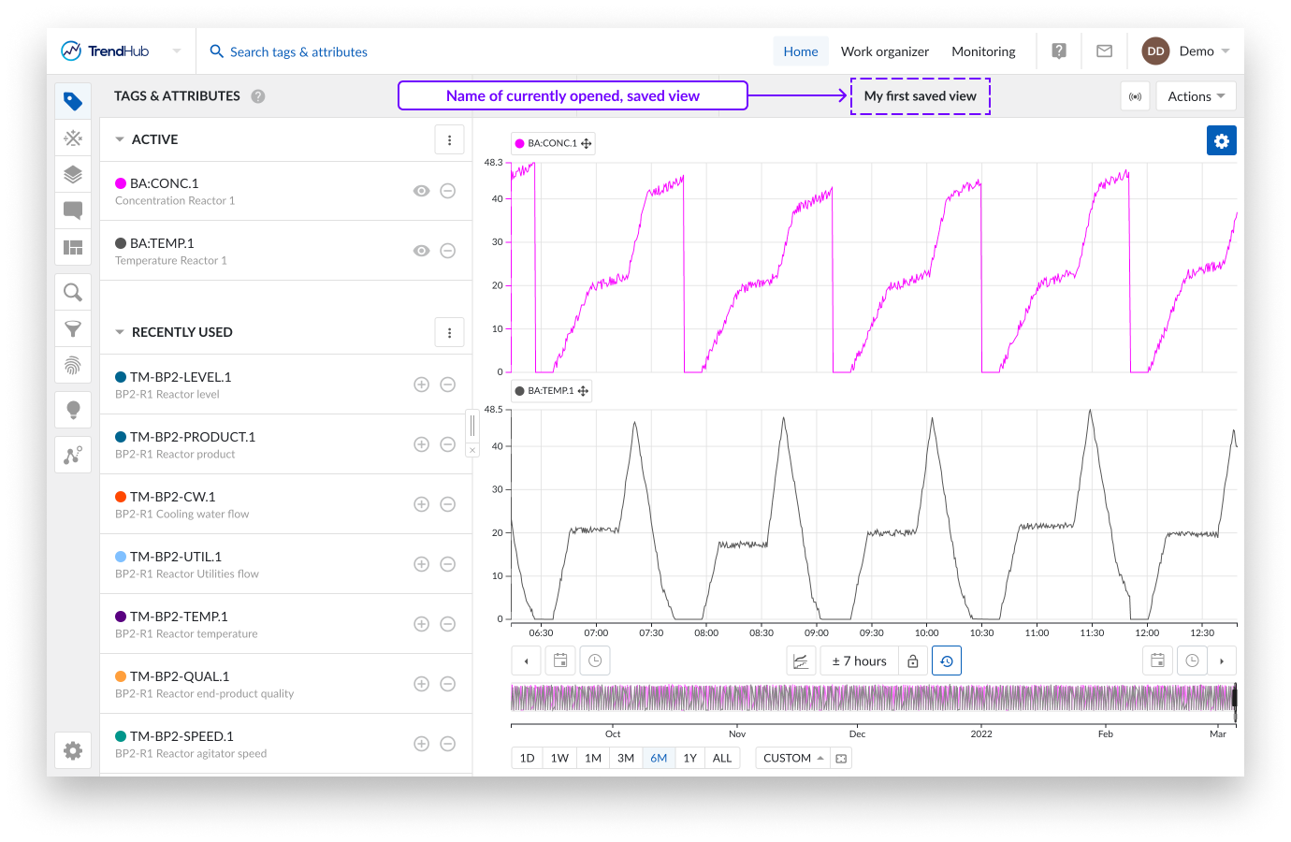Open the filter funnel icon
The height and width of the screenshot is (842, 1291).
[73, 329]
